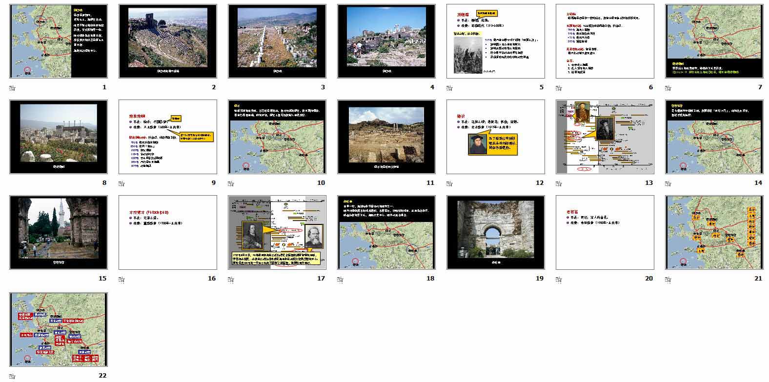Click the star icon beneath slide 13

point(559,184)
